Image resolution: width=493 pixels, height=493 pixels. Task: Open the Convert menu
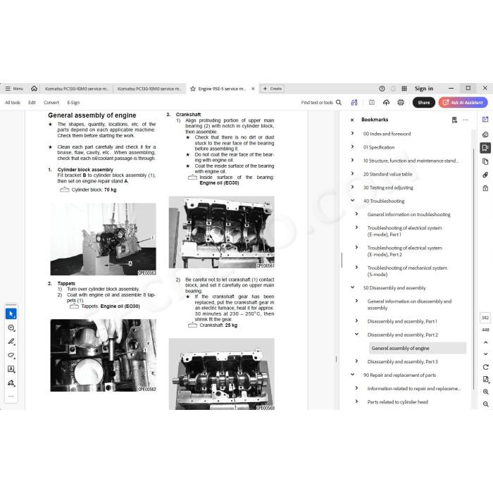pos(51,103)
